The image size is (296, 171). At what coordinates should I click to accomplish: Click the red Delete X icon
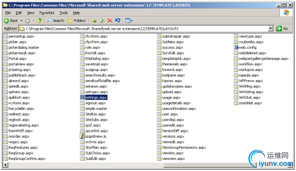pos(110,20)
